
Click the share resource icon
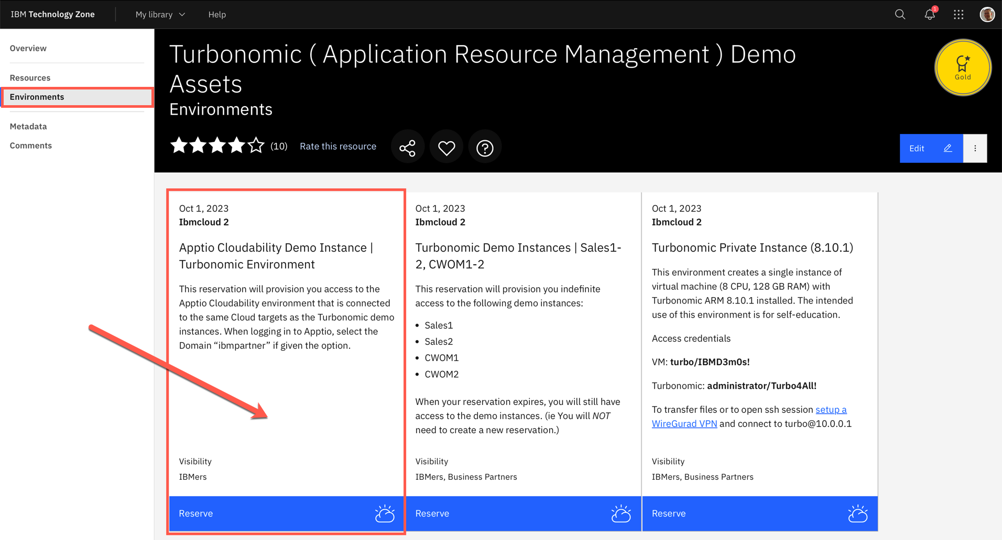pos(408,148)
